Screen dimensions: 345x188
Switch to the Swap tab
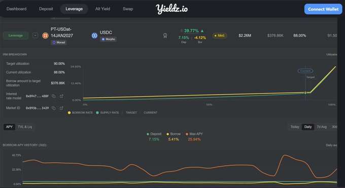128,9
